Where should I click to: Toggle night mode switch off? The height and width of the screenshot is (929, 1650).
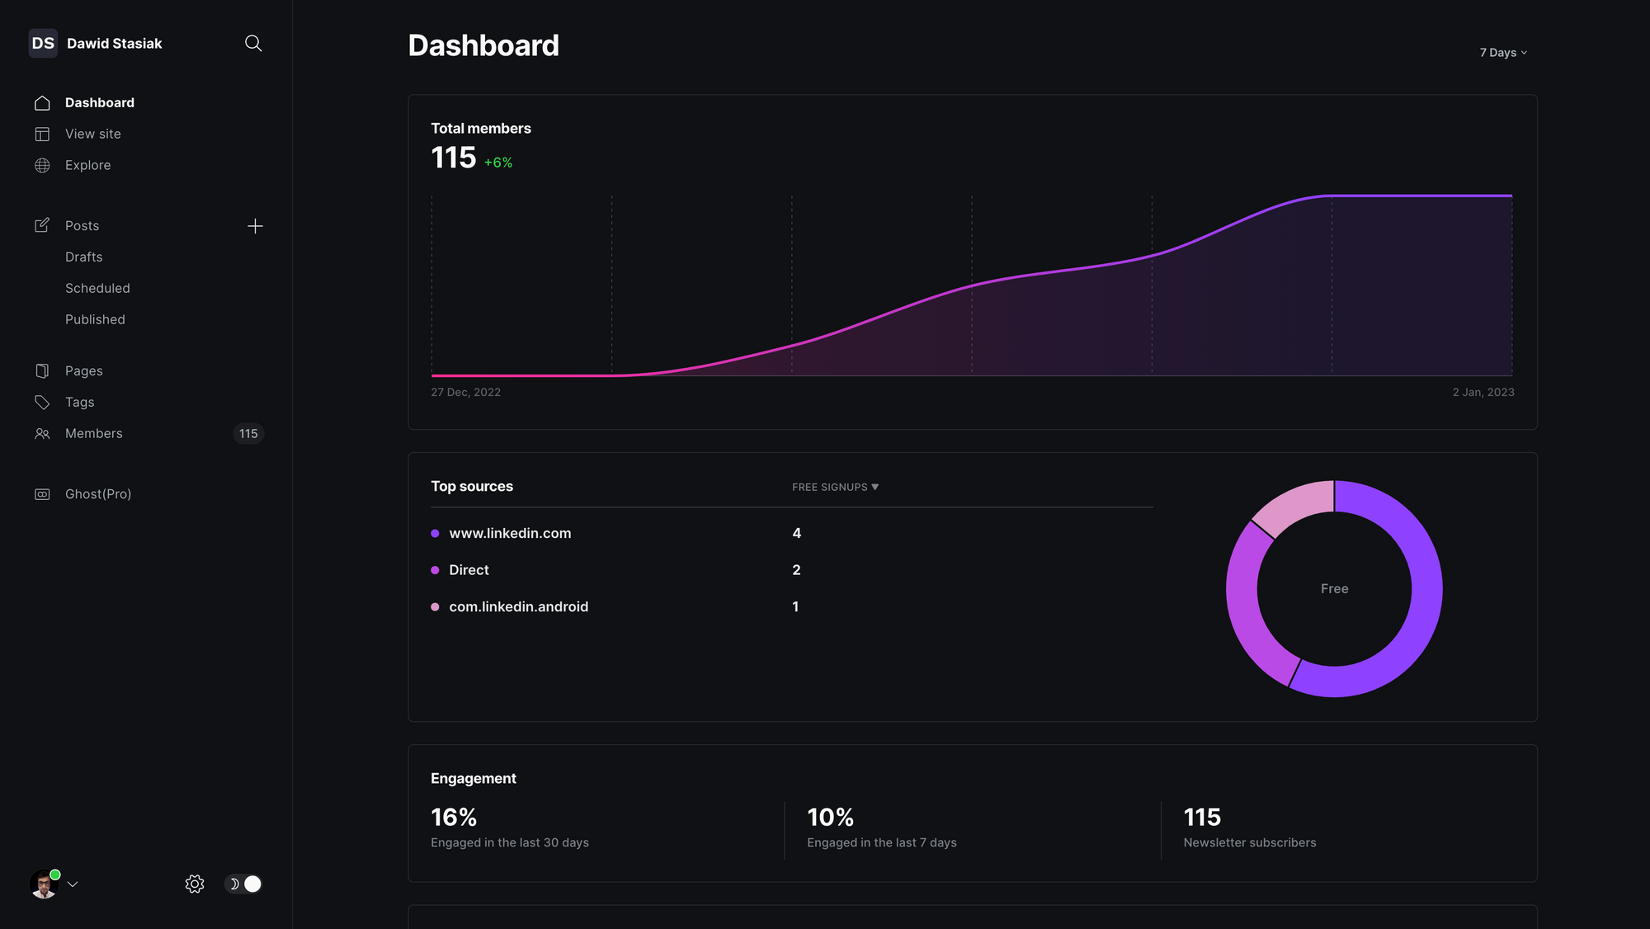click(243, 884)
